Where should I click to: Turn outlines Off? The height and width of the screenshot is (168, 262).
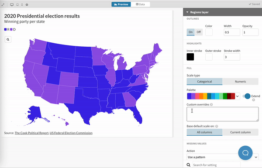199,32
